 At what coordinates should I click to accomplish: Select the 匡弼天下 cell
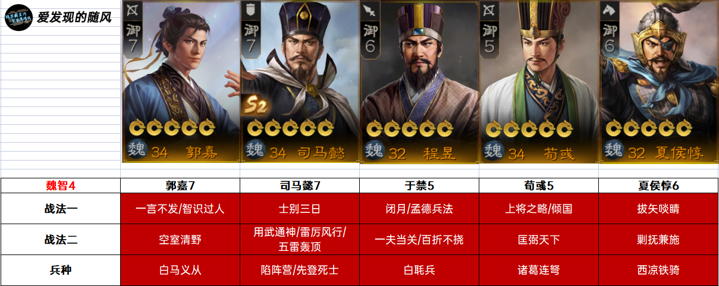(x=539, y=240)
